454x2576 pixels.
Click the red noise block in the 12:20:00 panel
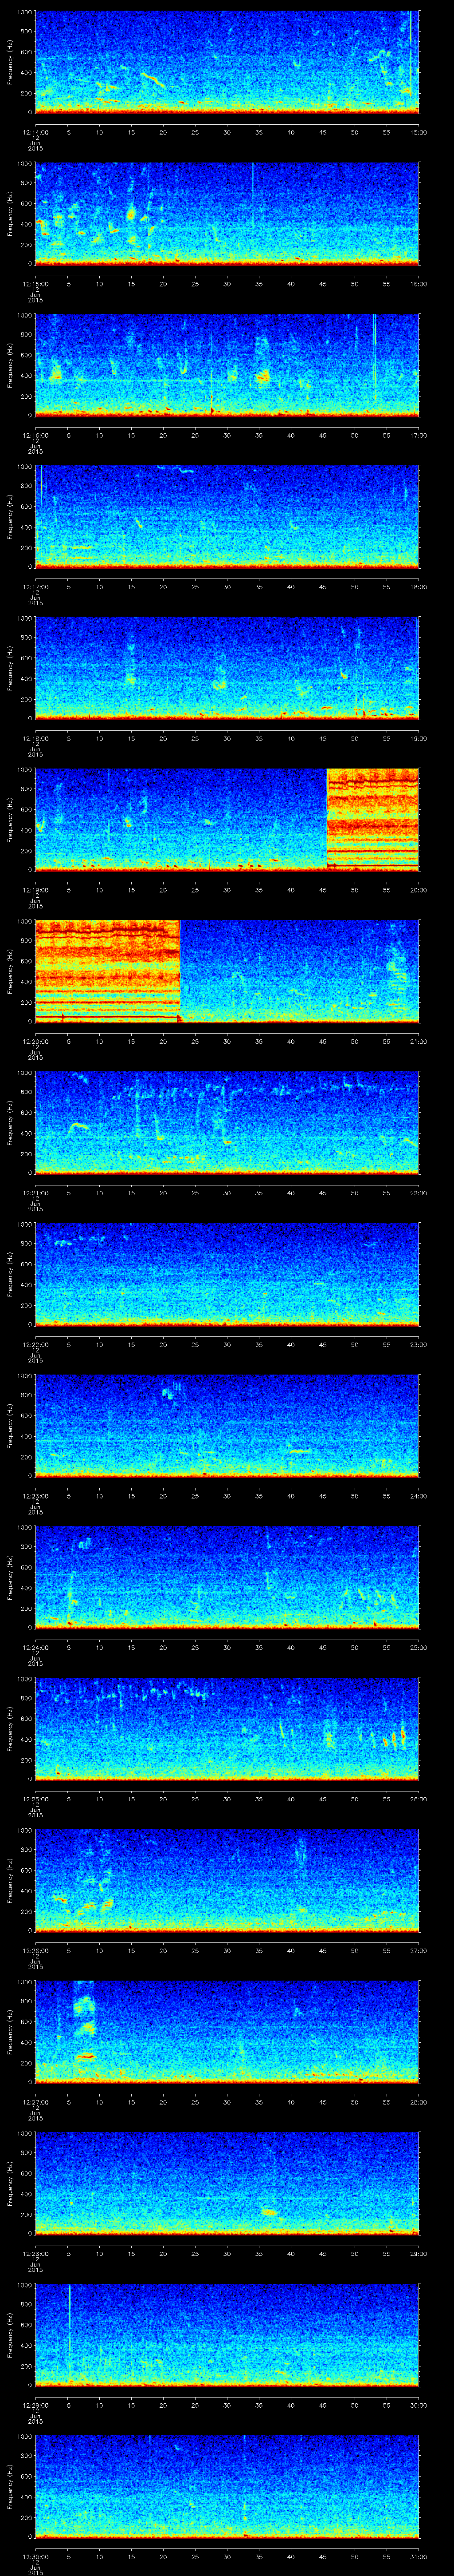click(x=108, y=970)
